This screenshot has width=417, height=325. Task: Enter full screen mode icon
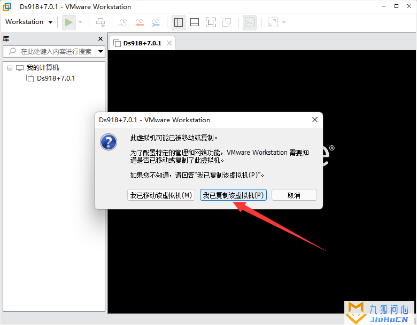211,22
